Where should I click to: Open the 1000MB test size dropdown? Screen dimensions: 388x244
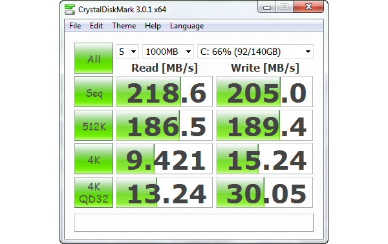click(168, 52)
